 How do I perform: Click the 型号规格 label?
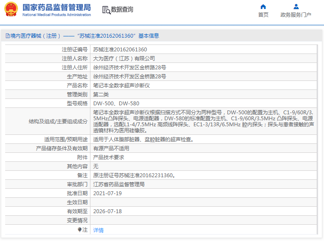77,103
